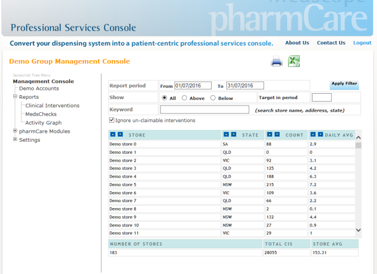Sort STATE column ascending arrow
This screenshot has height=274, width=377.
pos(226,134)
